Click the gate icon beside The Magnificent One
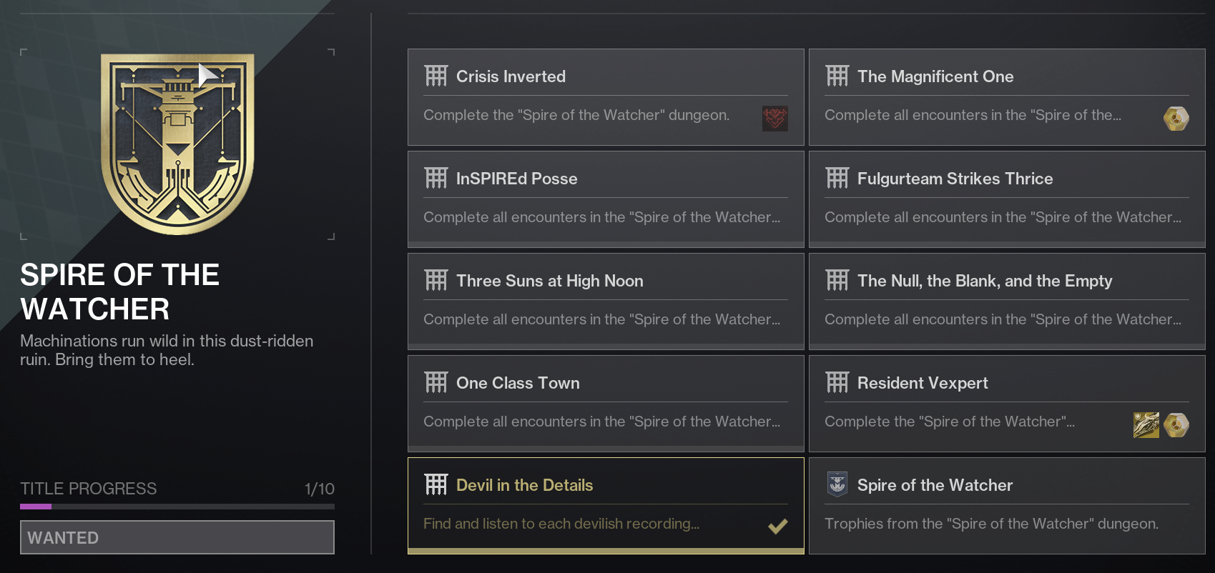This screenshot has width=1215, height=573. pyautogui.click(x=837, y=76)
